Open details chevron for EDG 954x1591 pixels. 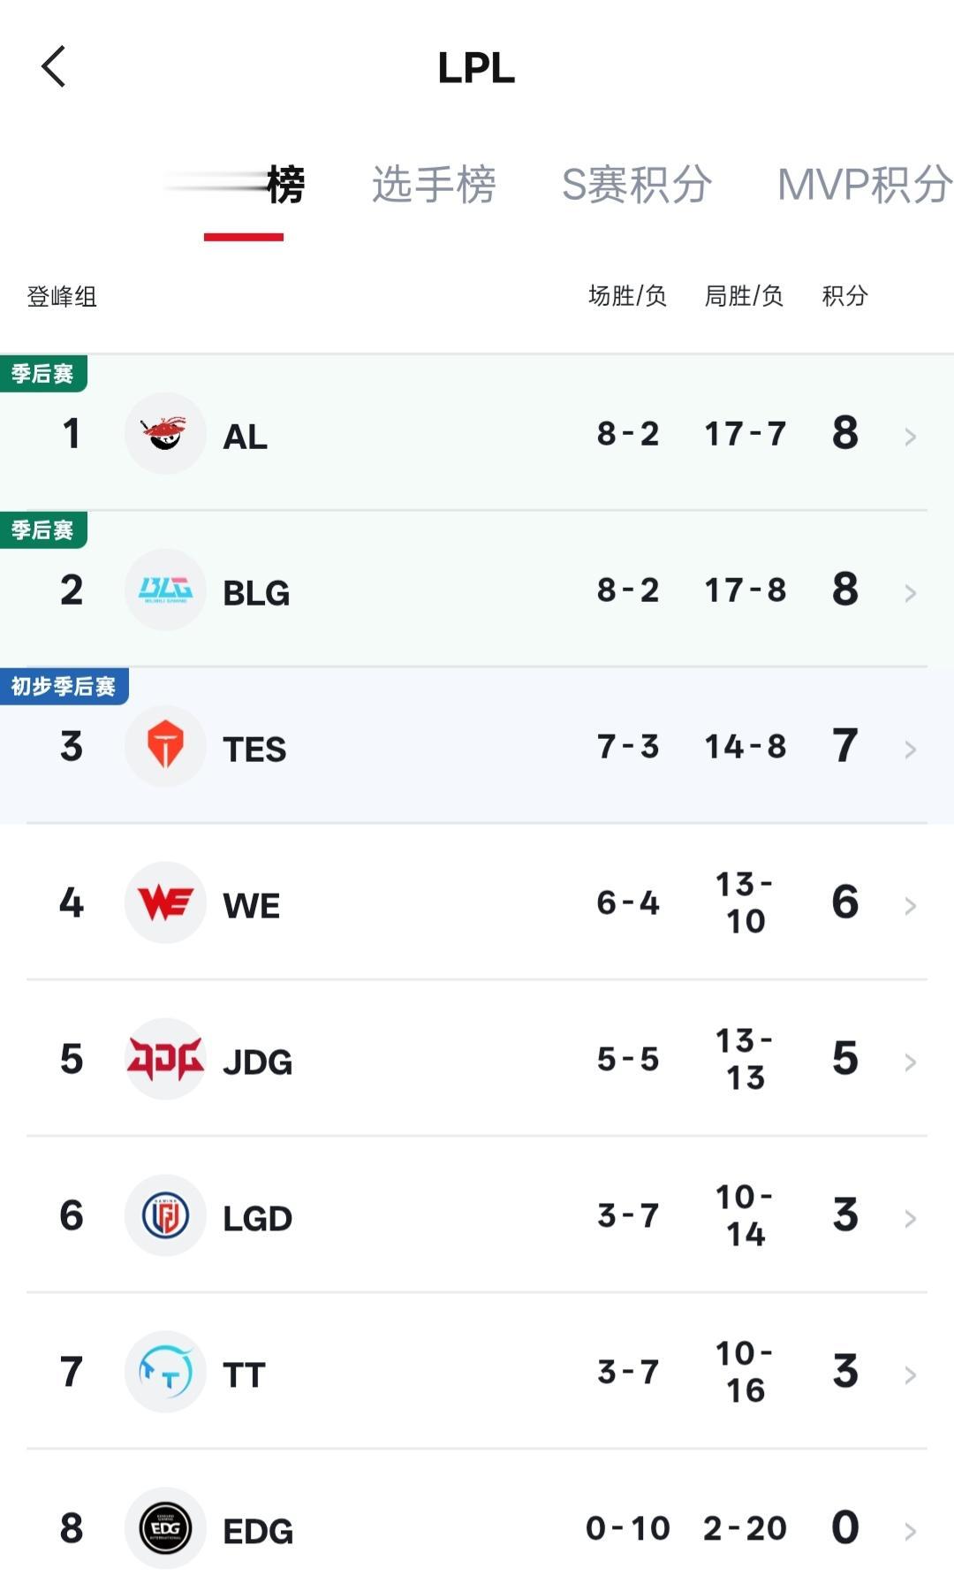pyautogui.click(x=911, y=1532)
